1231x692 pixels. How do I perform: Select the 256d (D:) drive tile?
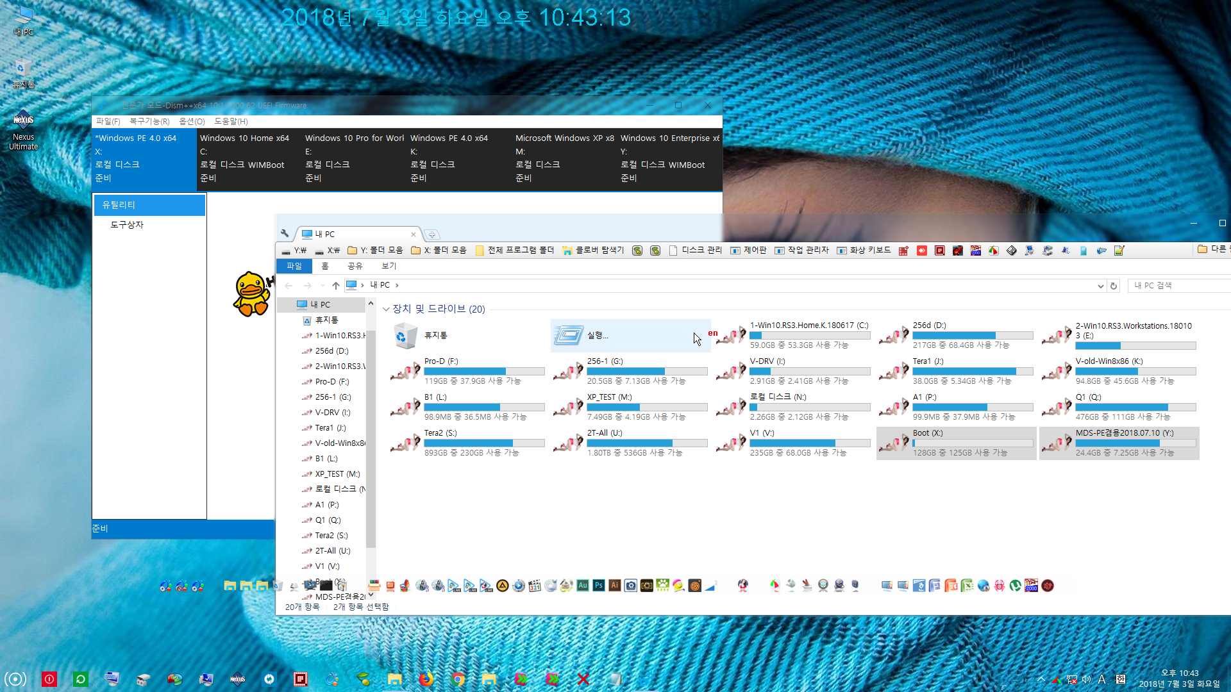coord(956,335)
